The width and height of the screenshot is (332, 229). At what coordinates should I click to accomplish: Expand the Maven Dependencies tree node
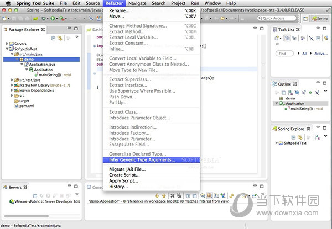tap(12, 90)
